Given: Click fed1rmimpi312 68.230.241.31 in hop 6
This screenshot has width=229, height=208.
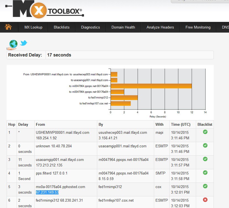Looking at the screenshot, I should [x=59, y=200].
